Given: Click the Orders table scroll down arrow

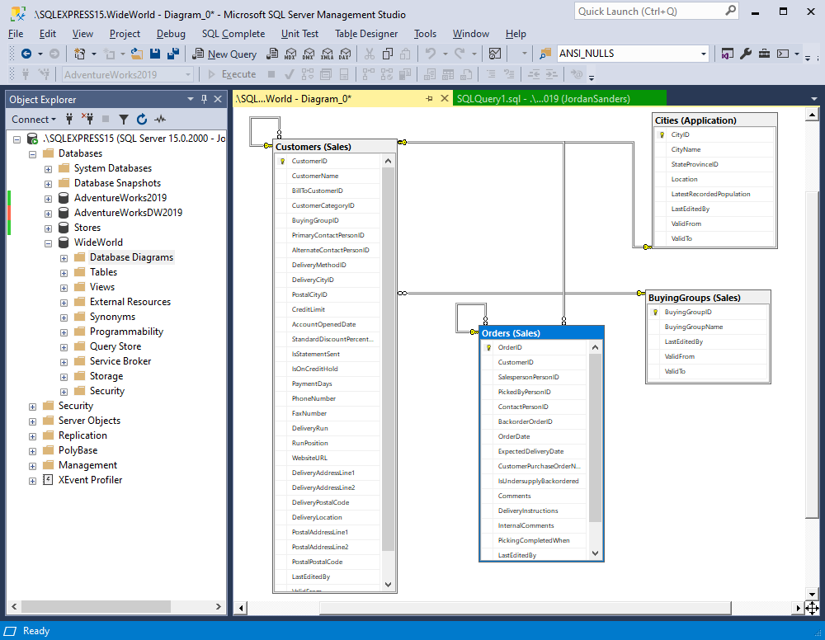Looking at the screenshot, I should (595, 553).
